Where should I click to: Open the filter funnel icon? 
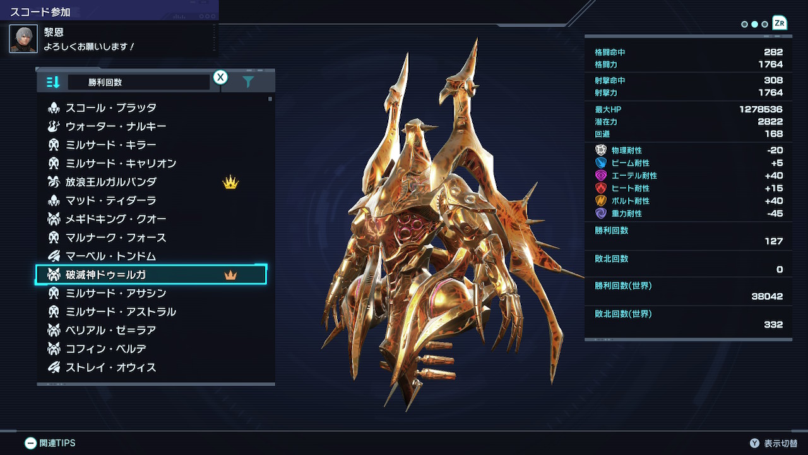[248, 82]
